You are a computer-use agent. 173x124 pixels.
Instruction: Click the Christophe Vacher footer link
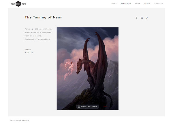(x=19, y=120)
